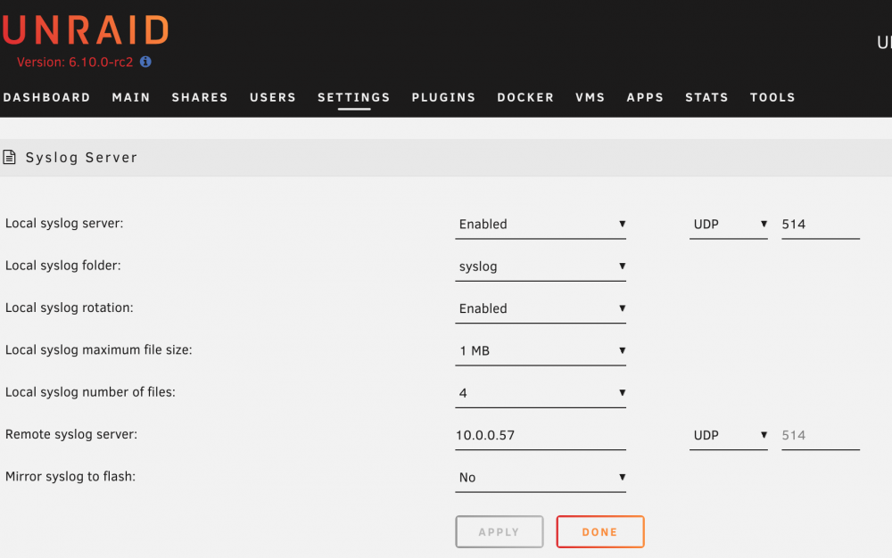Toggle the Mirror syslog to flash dropdown
Viewport: 892px width, 558px height.
[x=541, y=477]
